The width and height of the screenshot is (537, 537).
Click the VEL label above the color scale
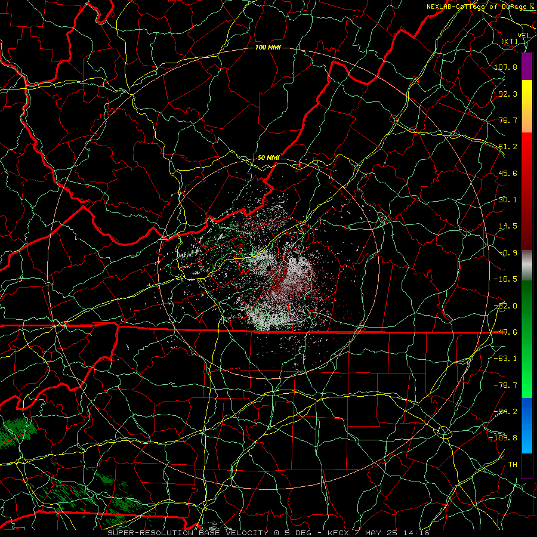pos(524,35)
